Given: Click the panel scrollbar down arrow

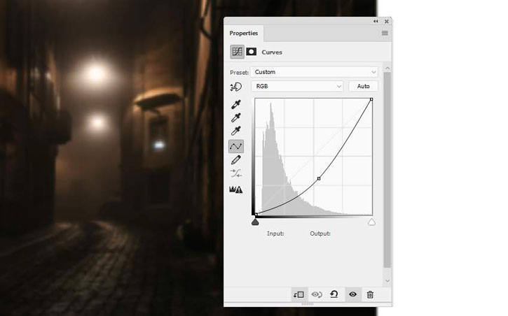Looking at the screenshot, I should (387, 280).
